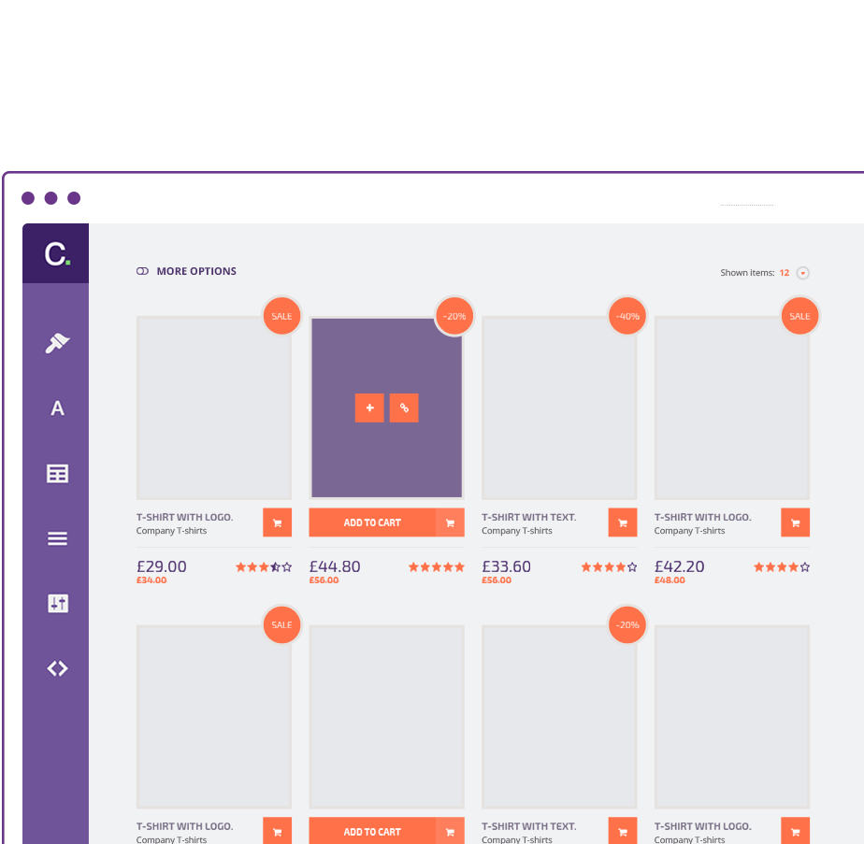This screenshot has width=864, height=844.
Task: Click the -40% discount badge
Action: pos(627,316)
